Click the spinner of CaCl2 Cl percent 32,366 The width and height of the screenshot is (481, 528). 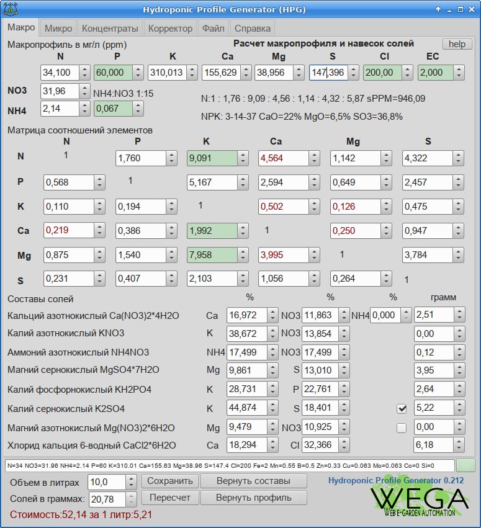(344, 445)
